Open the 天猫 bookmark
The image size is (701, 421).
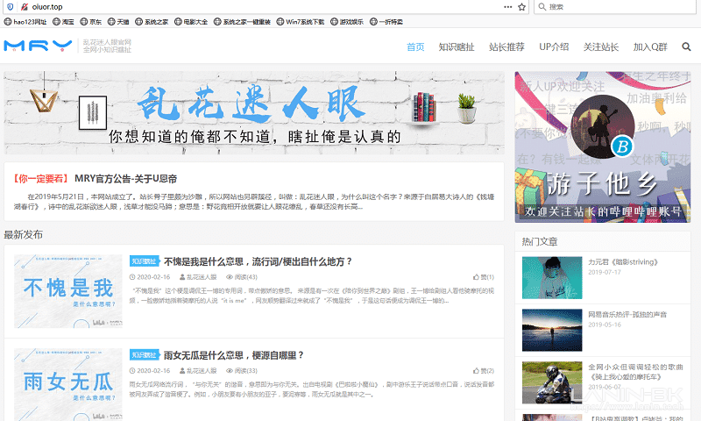[x=118, y=21]
